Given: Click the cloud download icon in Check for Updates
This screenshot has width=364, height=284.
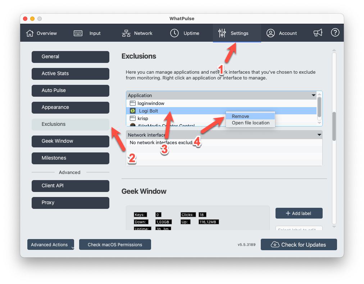Looking at the screenshot, I should pos(275,244).
